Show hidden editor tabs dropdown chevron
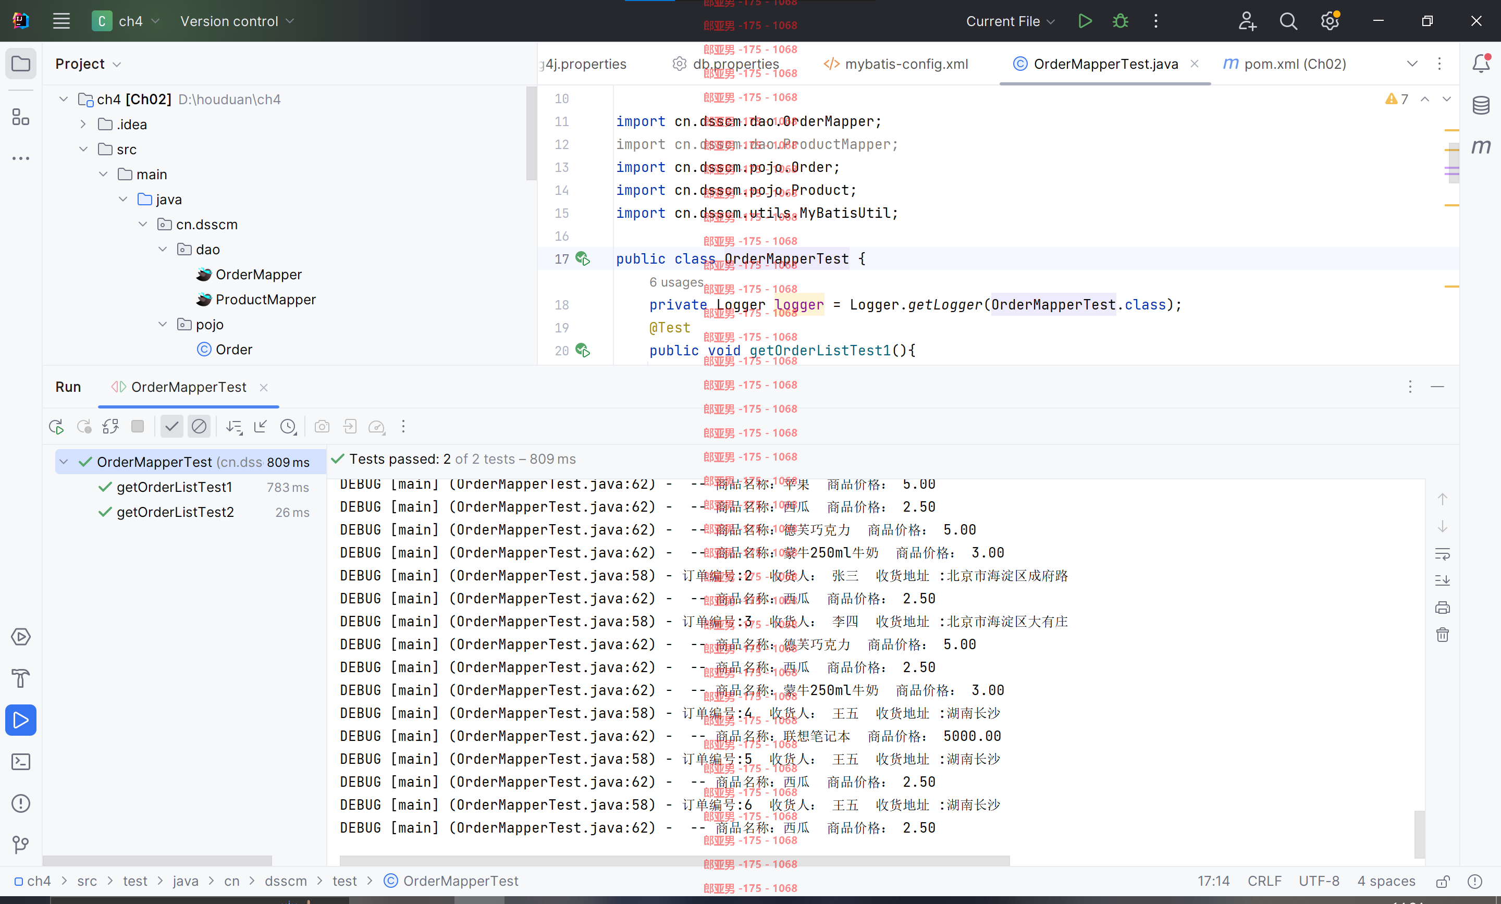The width and height of the screenshot is (1501, 904). coord(1412,64)
